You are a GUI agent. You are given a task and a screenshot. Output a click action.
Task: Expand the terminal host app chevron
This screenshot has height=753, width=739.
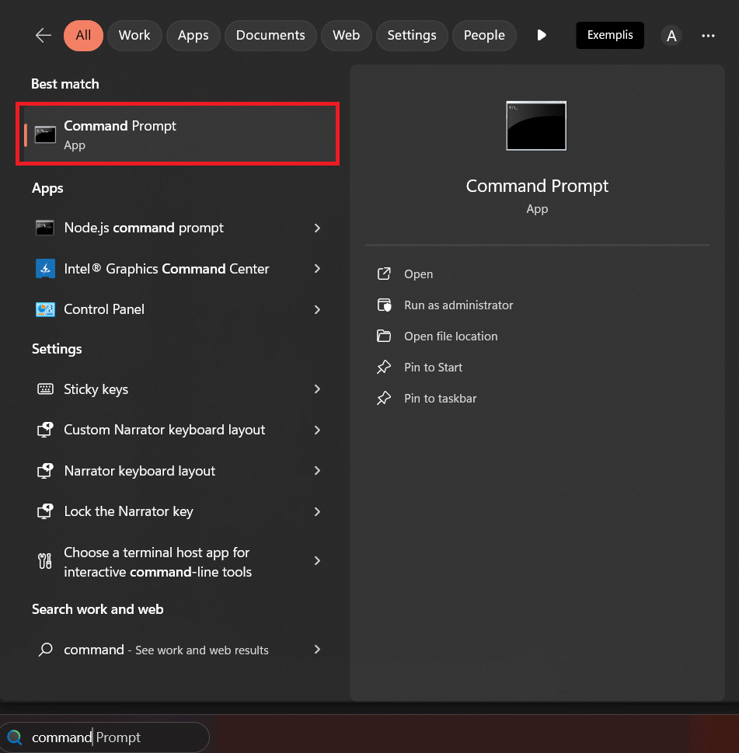[x=317, y=560]
